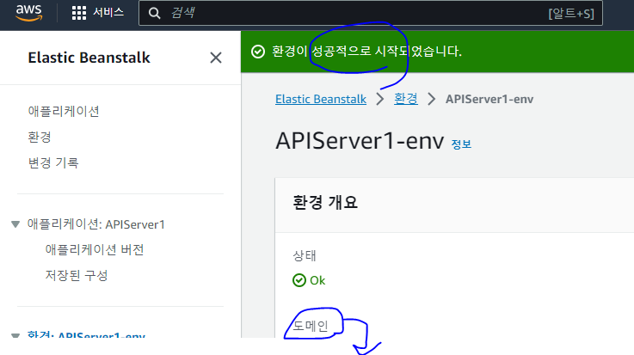The height and width of the screenshot is (355, 634).
Task: Focus the 검색 search input field
Action: (371, 14)
